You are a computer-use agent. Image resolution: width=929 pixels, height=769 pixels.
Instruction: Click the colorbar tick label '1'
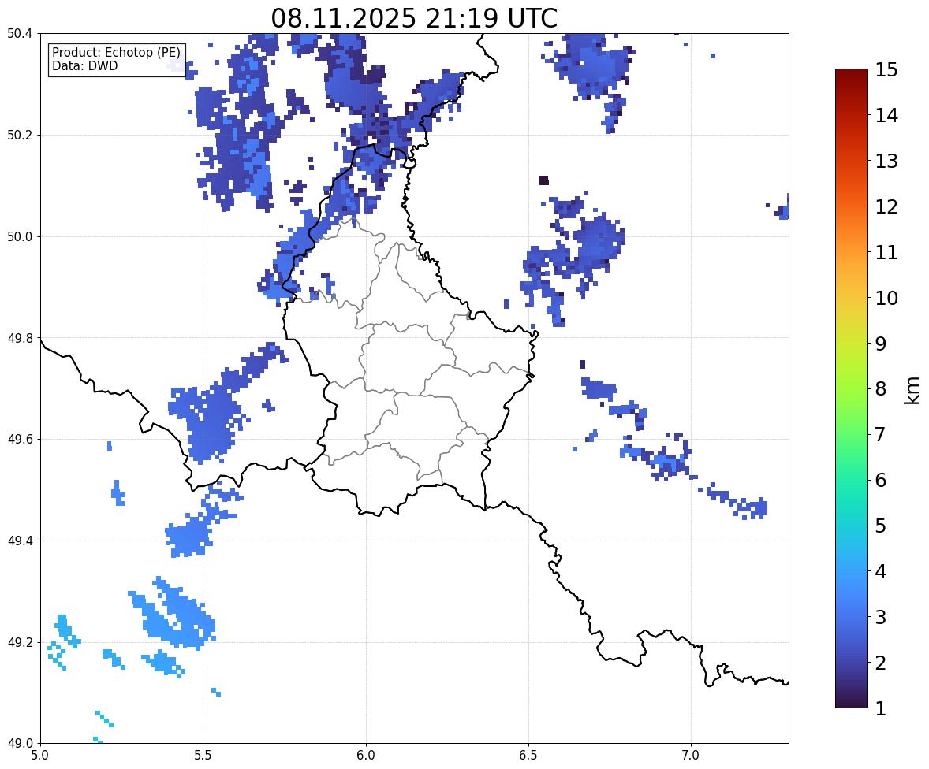pyautogui.click(x=881, y=708)
